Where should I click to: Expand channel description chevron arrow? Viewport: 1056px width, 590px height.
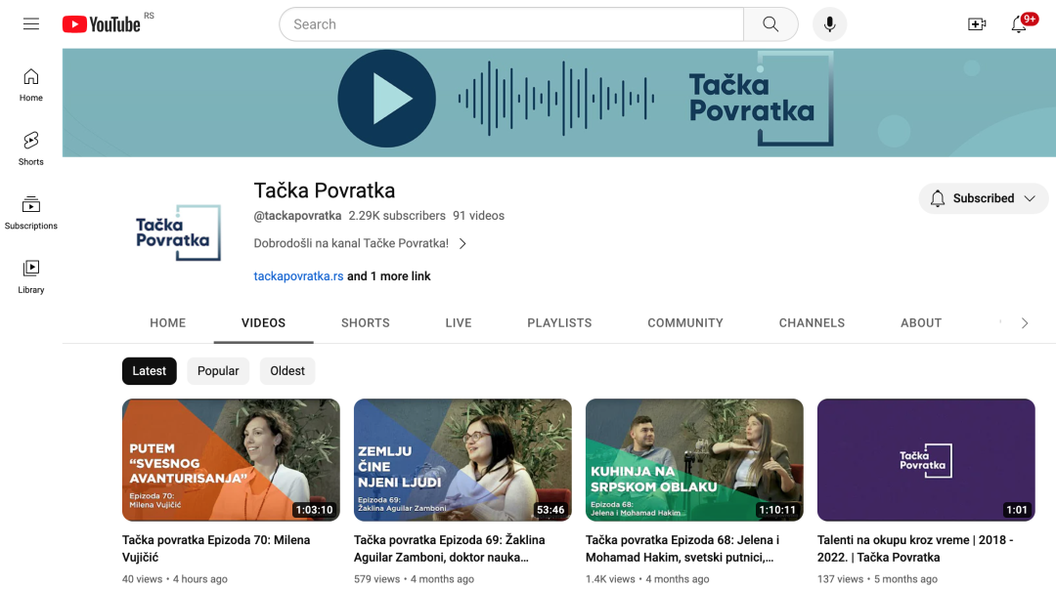pos(462,243)
